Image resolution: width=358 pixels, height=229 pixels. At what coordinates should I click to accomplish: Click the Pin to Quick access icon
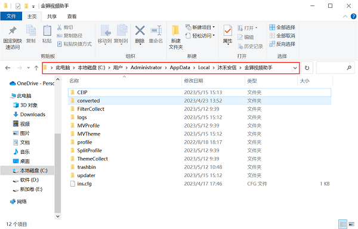point(13,31)
